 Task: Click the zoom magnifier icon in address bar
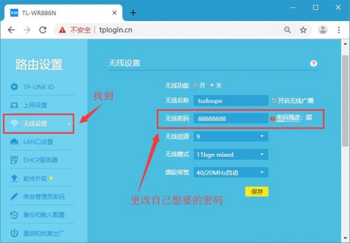click(x=288, y=30)
